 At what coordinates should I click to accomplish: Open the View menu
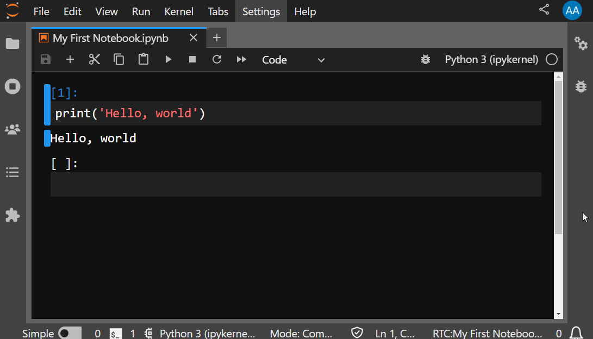[107, 11]
